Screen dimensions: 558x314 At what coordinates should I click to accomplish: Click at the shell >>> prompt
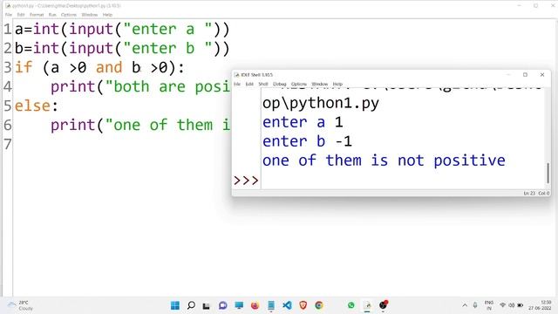click(x=246, y=181)
